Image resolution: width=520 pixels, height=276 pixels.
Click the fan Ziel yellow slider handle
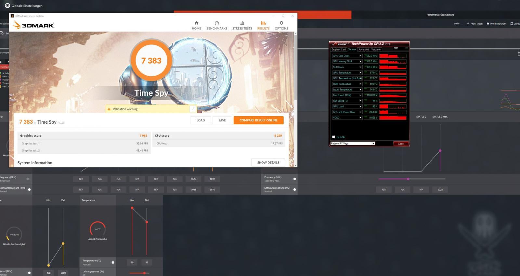click(x=63, y=244)
